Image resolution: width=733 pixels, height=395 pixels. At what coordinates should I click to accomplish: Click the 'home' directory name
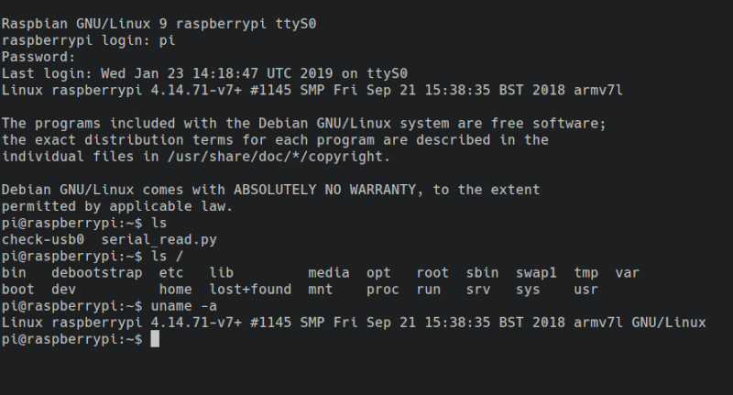pyautogui.click(x=175, y=290)
